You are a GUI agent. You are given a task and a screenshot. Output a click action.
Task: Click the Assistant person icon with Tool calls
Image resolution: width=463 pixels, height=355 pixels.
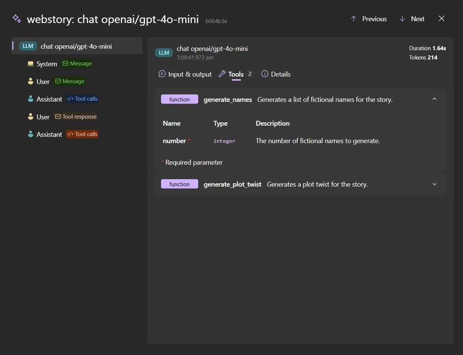coord(30,99)
